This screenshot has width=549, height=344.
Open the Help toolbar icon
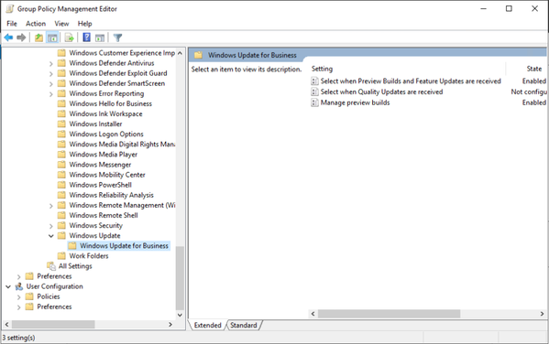pyautogui.click(x=86, y=38)
